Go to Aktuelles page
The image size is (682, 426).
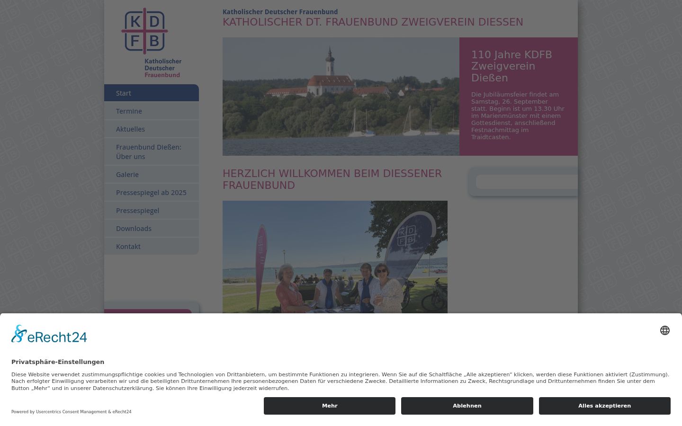tap(152, 129)
